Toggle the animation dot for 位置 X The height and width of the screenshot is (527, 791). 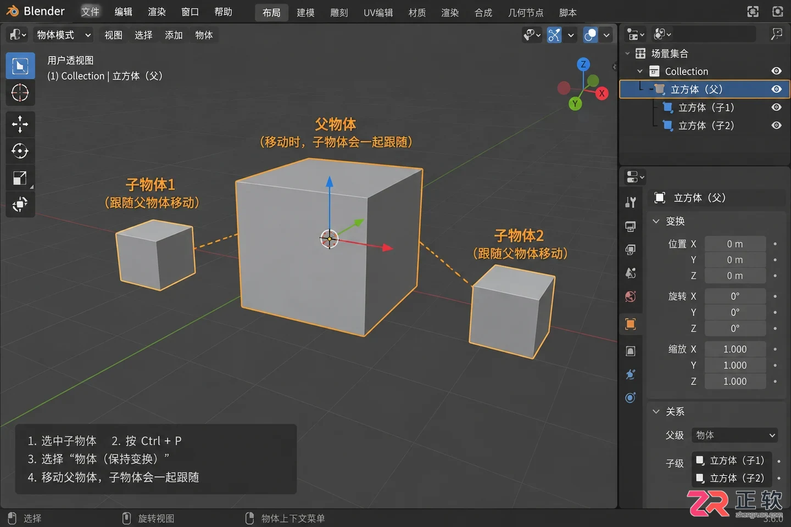click(775, 244)
